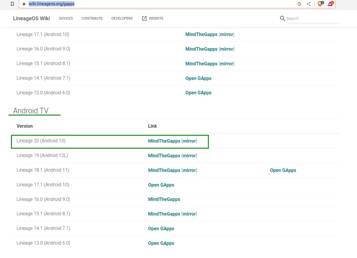This screenshot has width=357, height=258.
Task: Open mirror link in mobile Lineage 17.1 row
Action: pos(227,34)
